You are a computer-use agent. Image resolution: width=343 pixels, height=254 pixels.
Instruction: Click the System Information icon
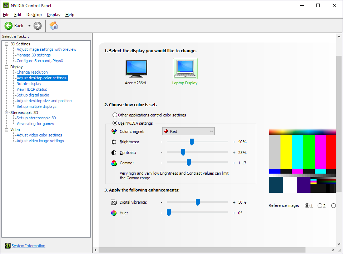tap(8, 246)
